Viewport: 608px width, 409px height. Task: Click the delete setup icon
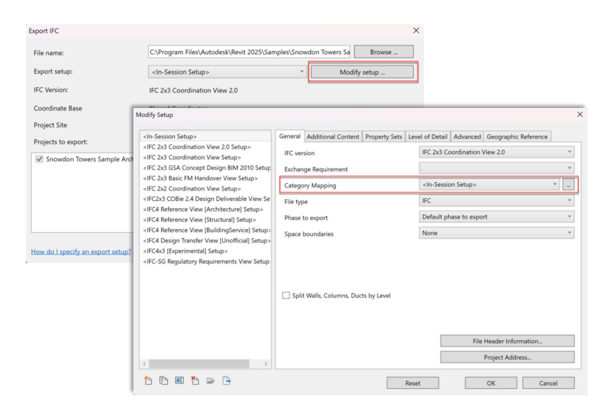[194, 381]
